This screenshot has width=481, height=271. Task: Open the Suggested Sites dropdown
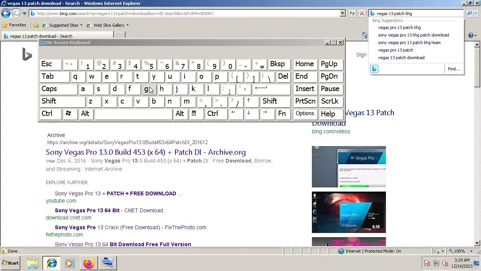[62, 25]
